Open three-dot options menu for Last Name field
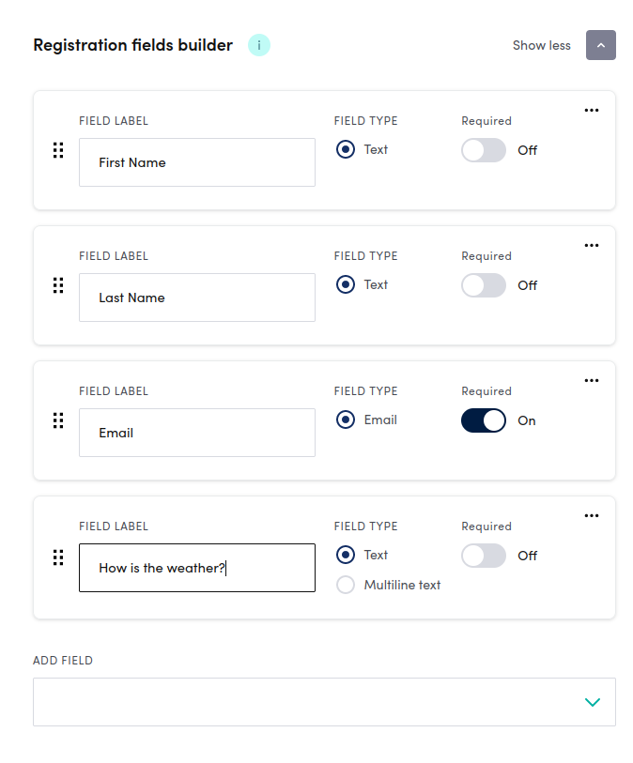633x763 pixels. 591,245
